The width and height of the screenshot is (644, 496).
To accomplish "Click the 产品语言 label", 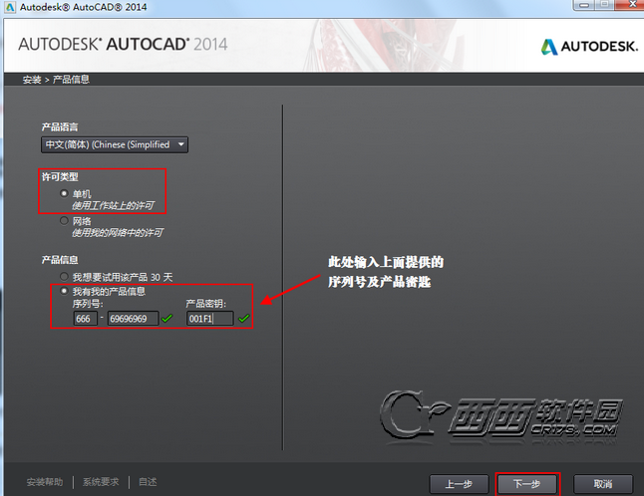I will click(x=60, y=127).
